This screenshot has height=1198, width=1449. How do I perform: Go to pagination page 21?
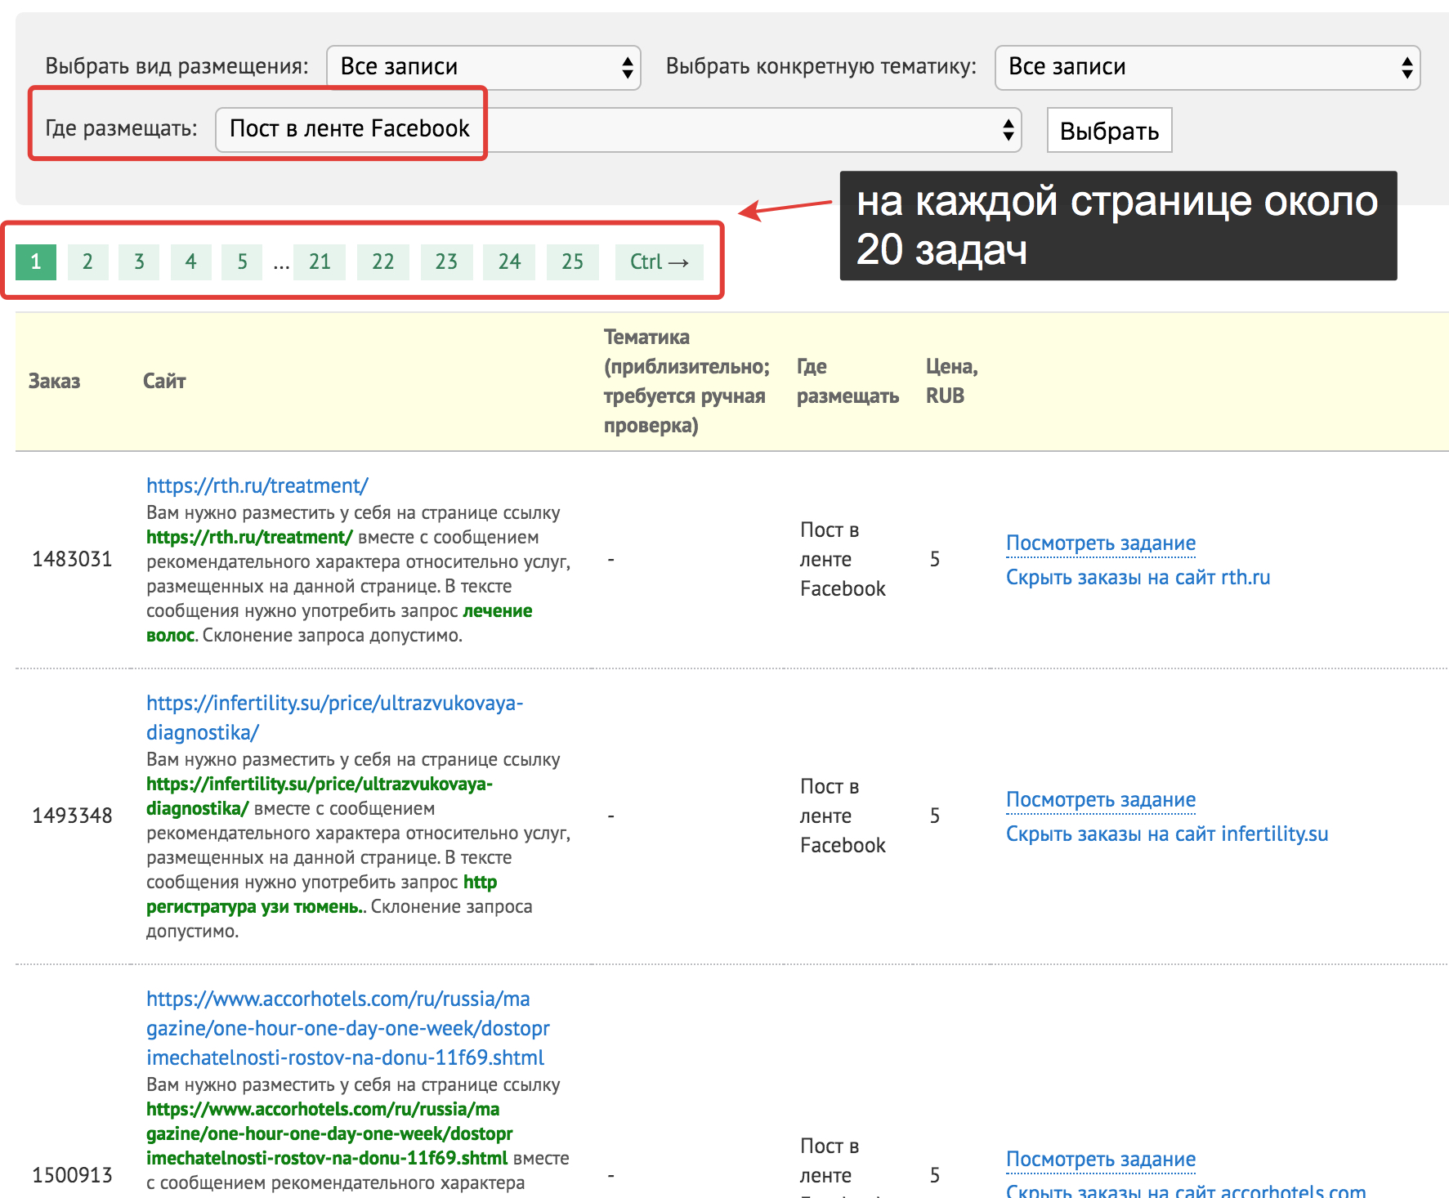tap(320, 262)
